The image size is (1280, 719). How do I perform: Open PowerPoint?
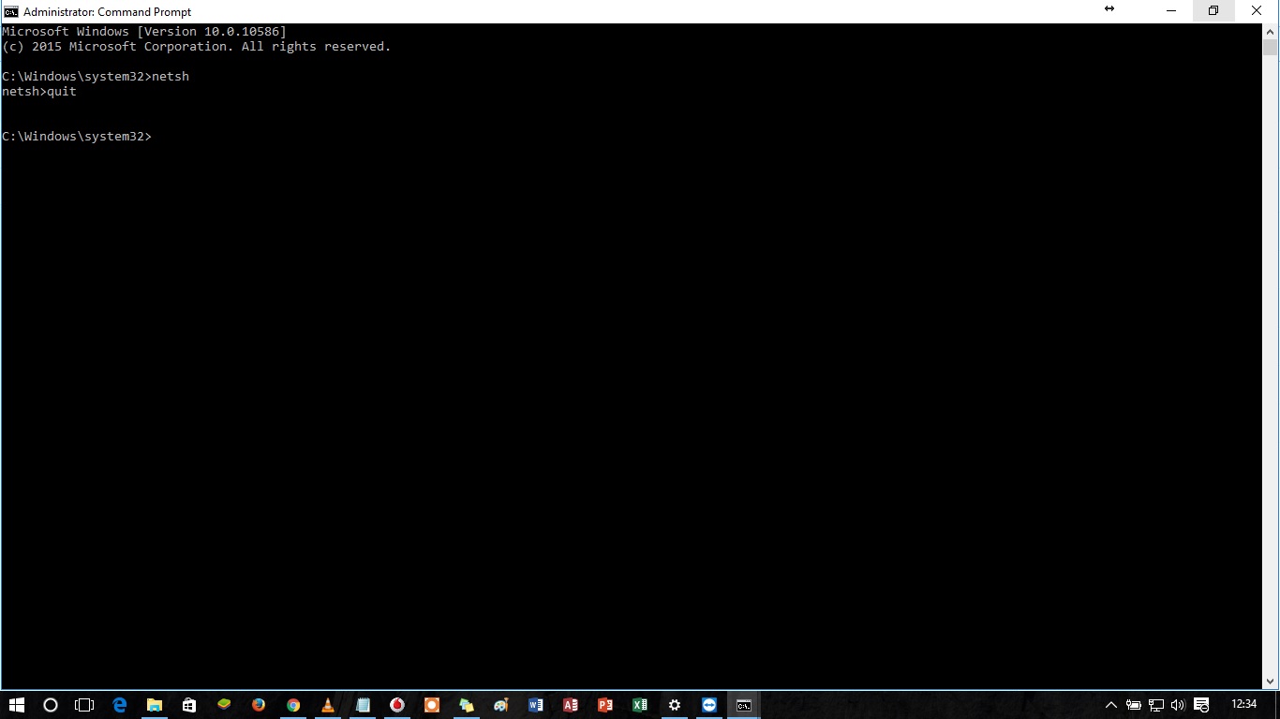pyautogui.click(x=604, y=705)
